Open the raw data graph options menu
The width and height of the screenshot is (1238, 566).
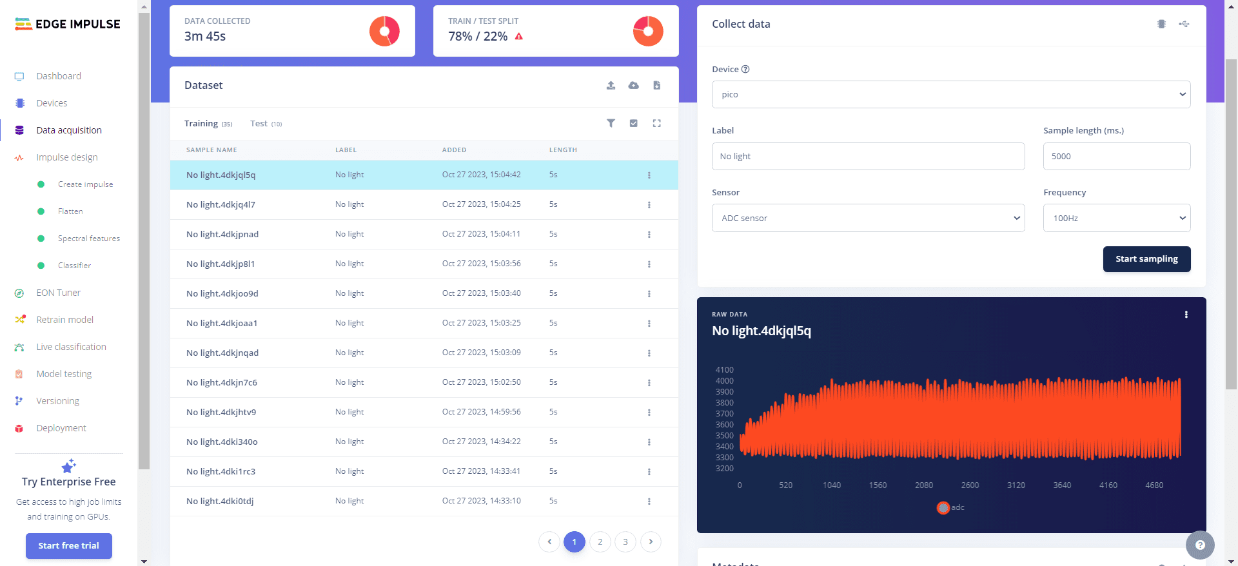[x=1186, y=315]
